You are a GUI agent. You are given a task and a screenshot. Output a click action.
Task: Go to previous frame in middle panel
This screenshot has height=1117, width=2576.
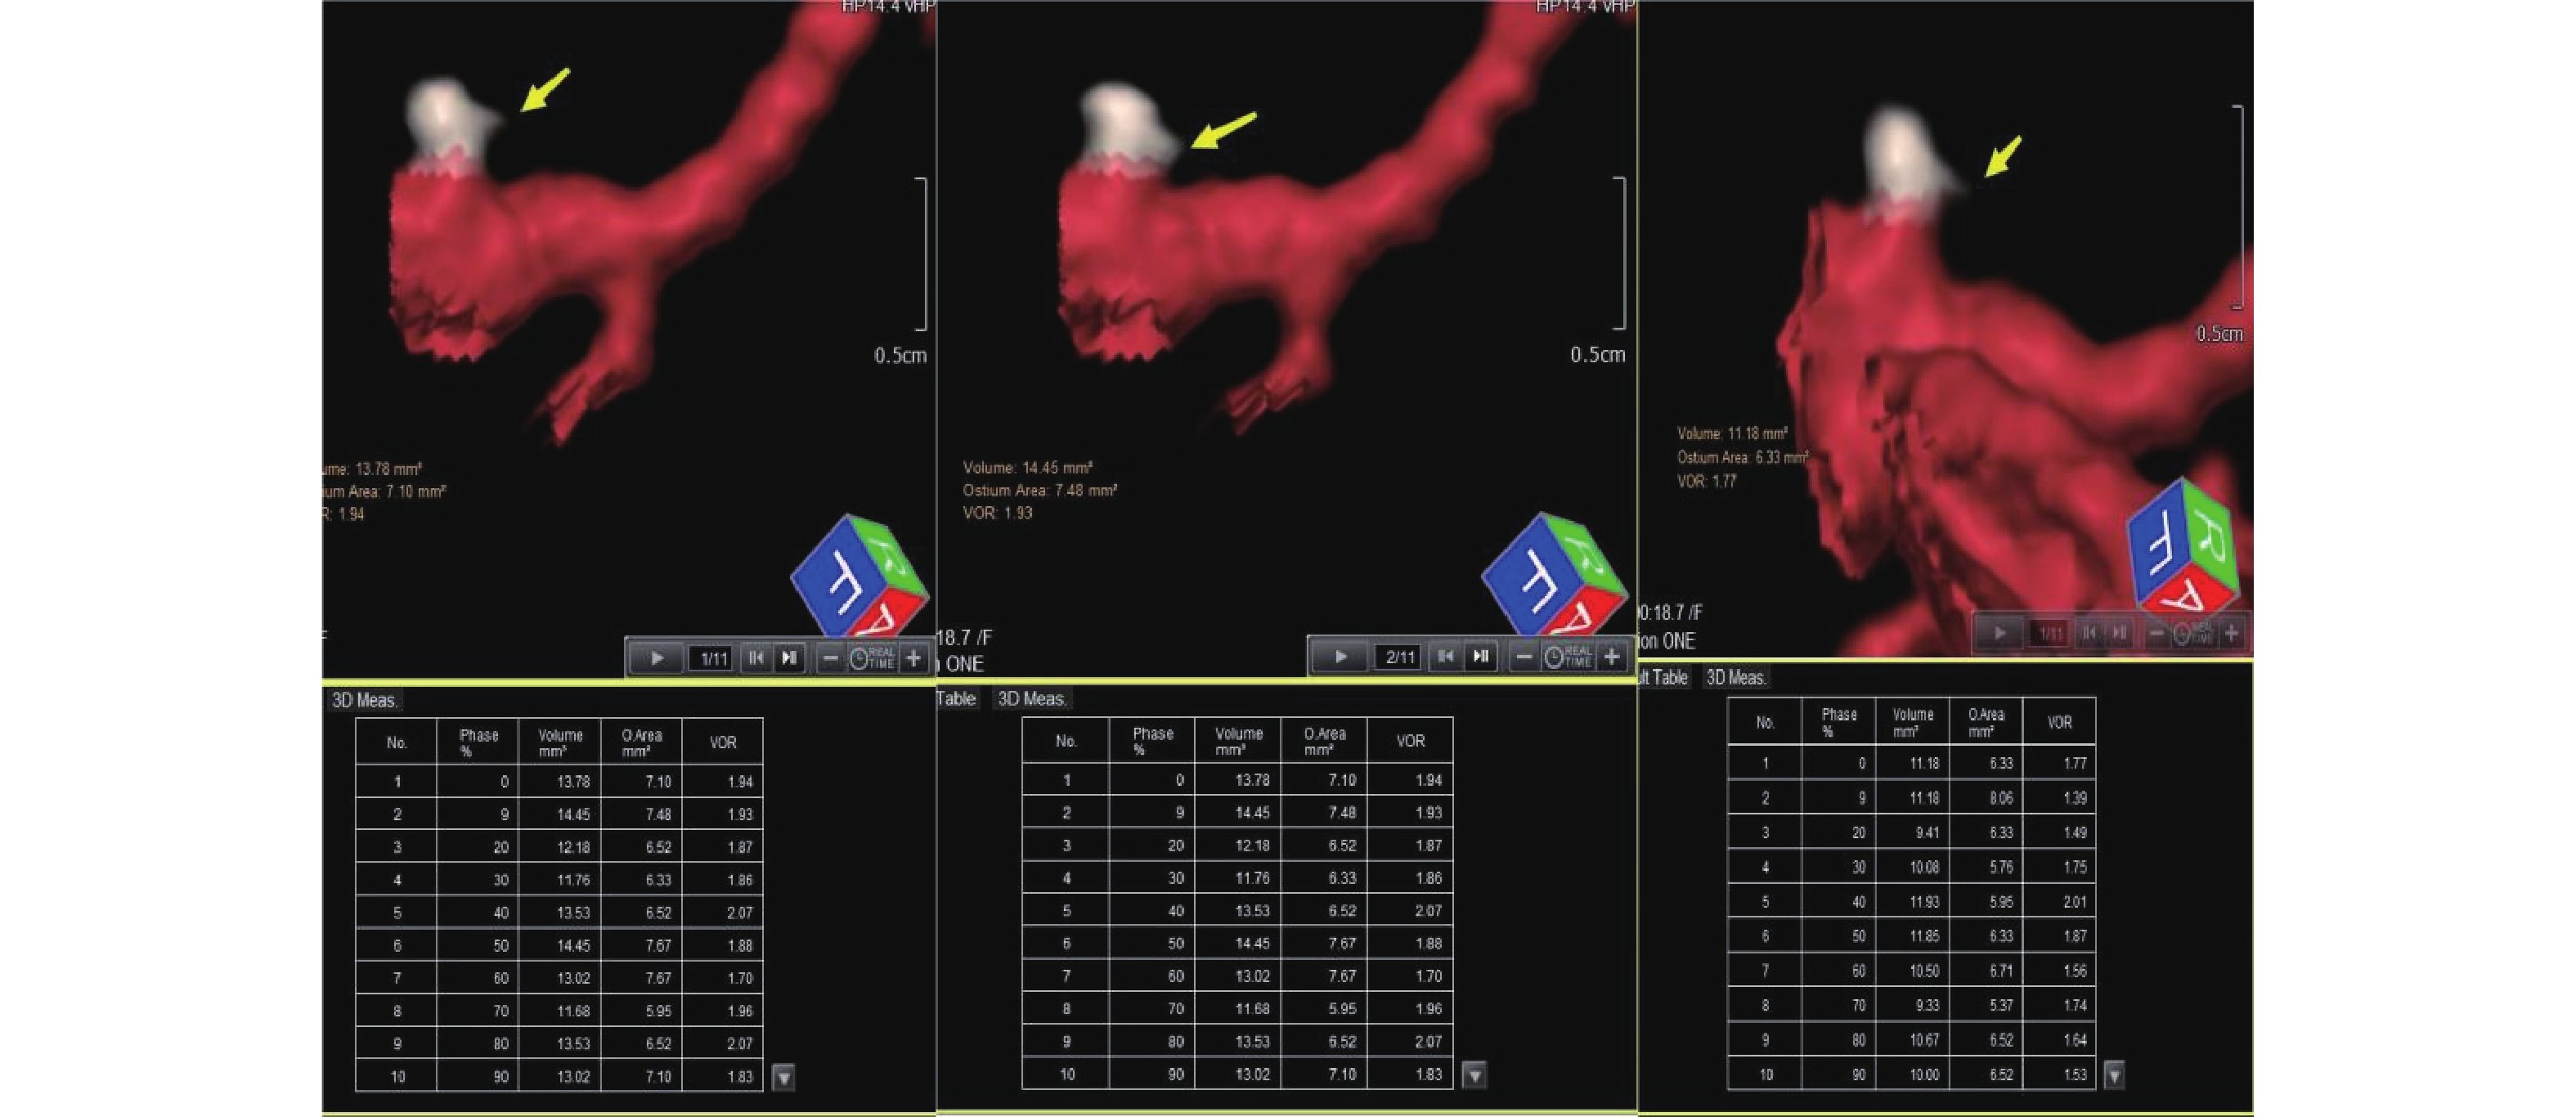(x=1445, y=657)
